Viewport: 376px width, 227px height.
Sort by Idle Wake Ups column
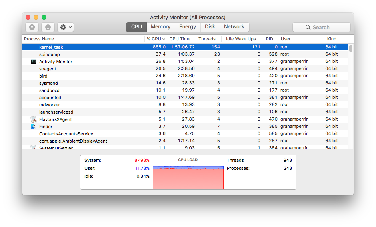241,39
